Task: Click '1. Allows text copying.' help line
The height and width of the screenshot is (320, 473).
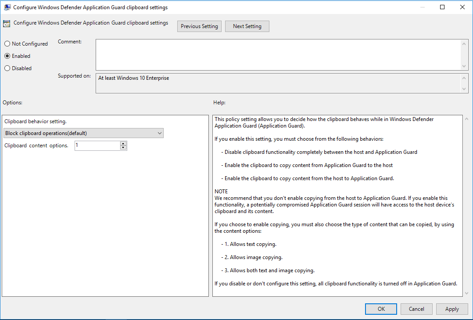Action: click(249, 244)
